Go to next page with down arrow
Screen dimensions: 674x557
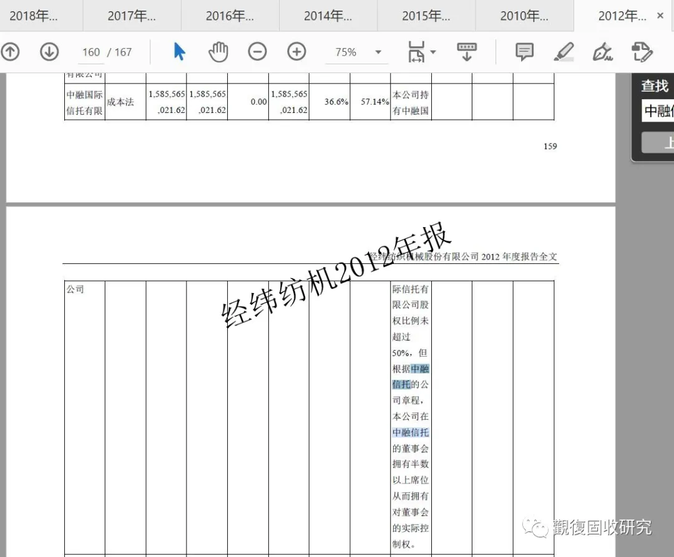pos(49,52)
